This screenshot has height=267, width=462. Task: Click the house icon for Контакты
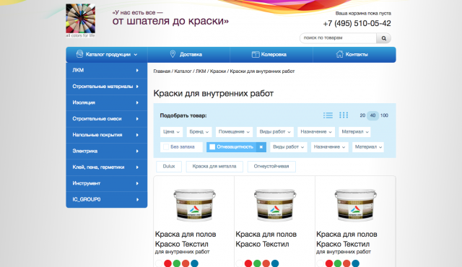tap(340, 54)
